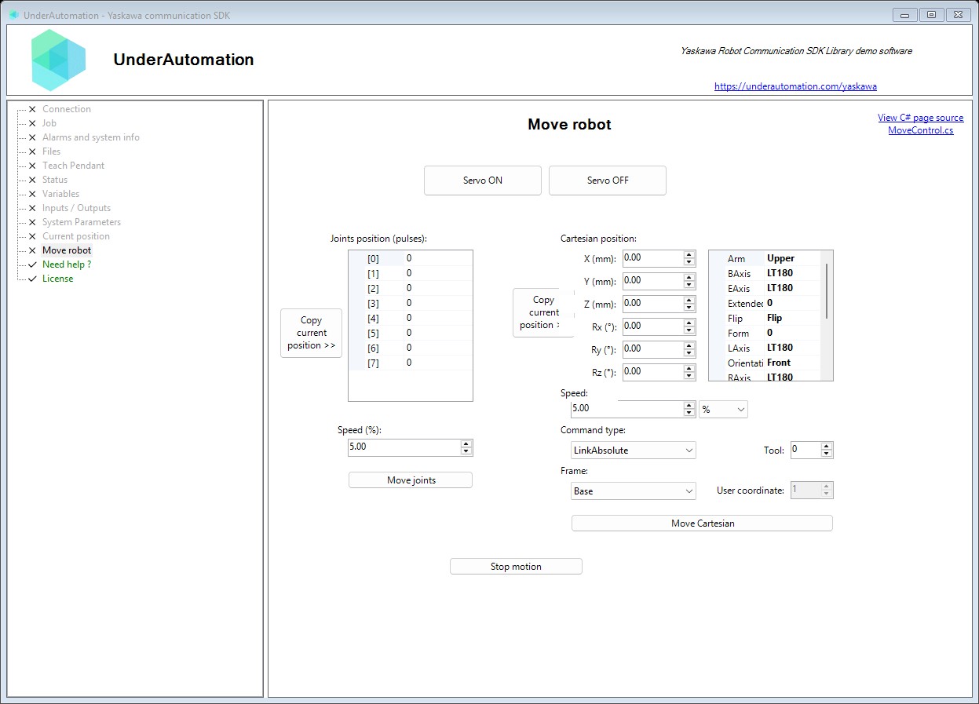The width and height of the screenshot is (979, 704).
Task: Increase Rz (°) with up spinner arrow
Action: (x=689, y=368)
